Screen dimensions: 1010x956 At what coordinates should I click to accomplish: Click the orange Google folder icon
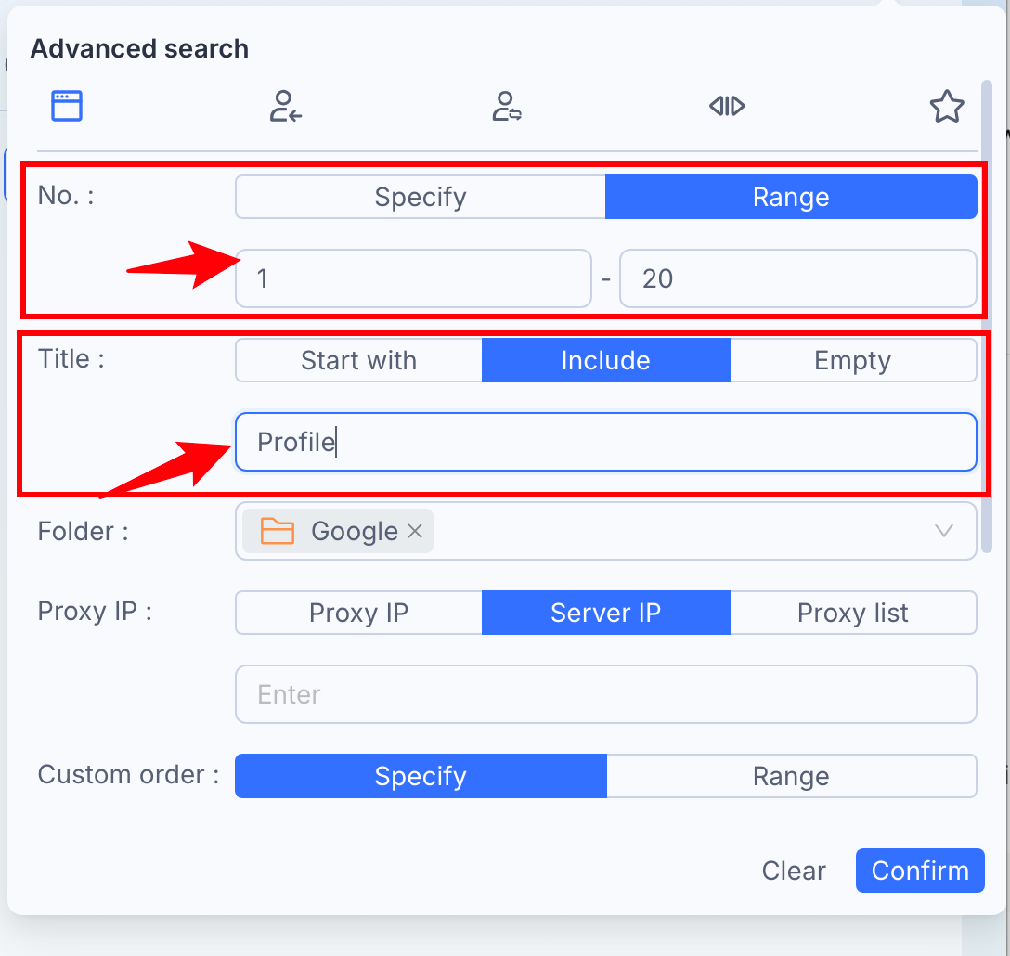point(278,532)
